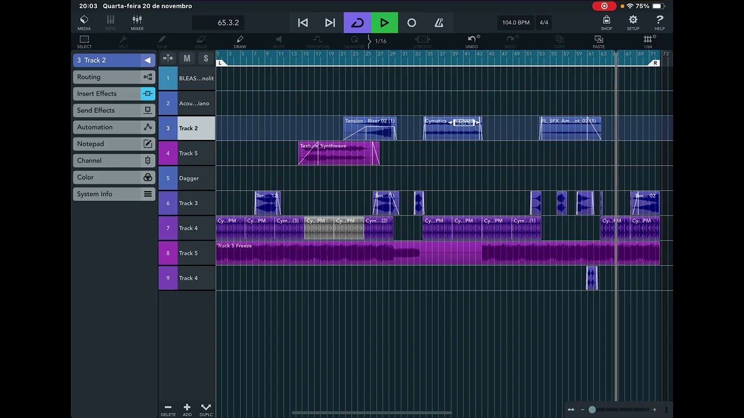This screenshot has width=744, height=418.
Task: Select track 6 Track 3
Action: 187,203
